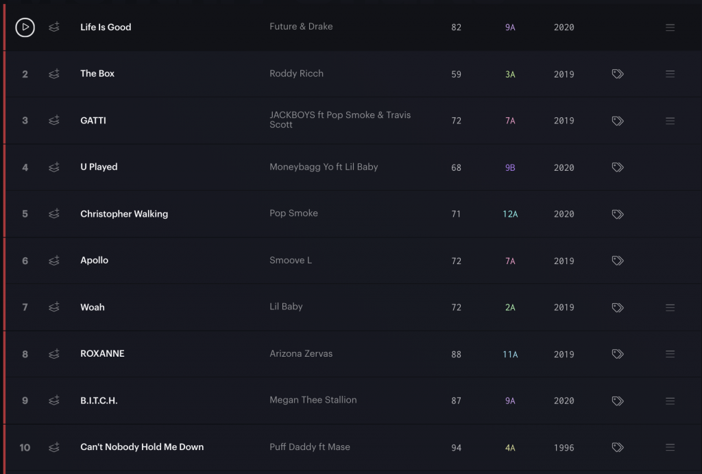Click the 9B key of U Played
This screenshot has width=702, height=474.
click(510, 167)
